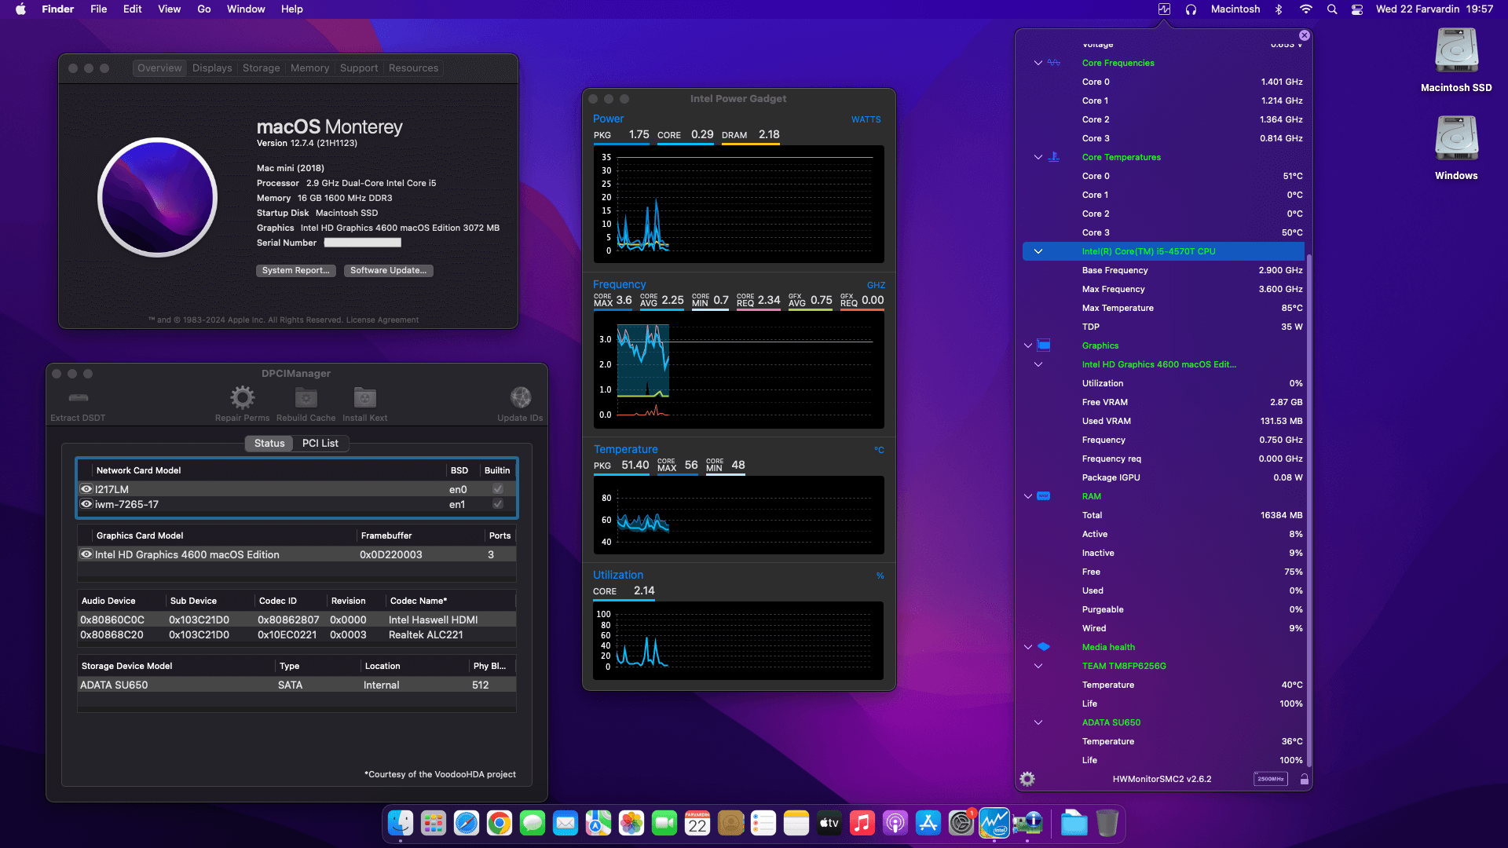Image resolution: width=1508 pixels, height=848 pixels.
Task: Click the eye icon beside I217LM
Action: point(86,489)
